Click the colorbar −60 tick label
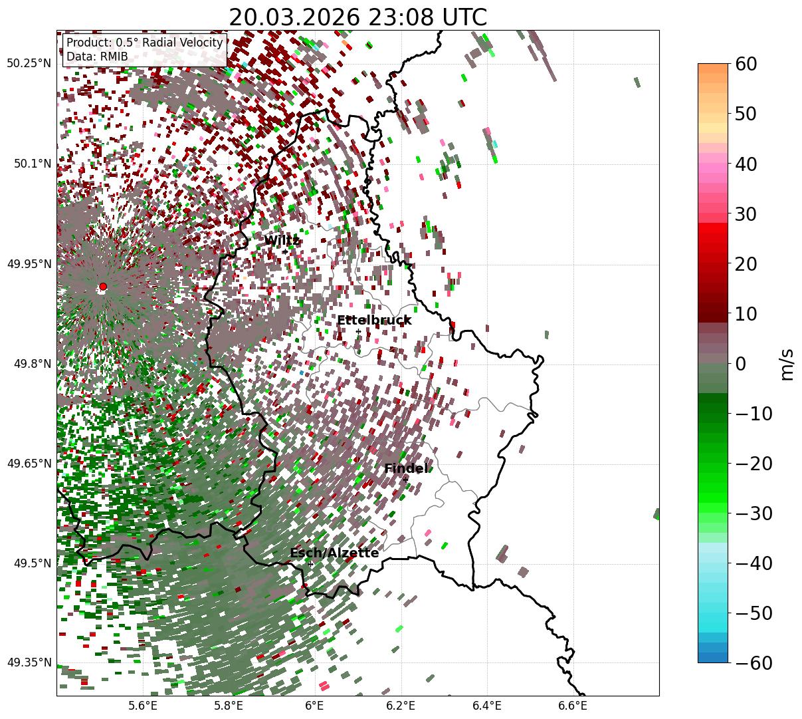Viewport: 802px width, 719px height. click(753, 662)
